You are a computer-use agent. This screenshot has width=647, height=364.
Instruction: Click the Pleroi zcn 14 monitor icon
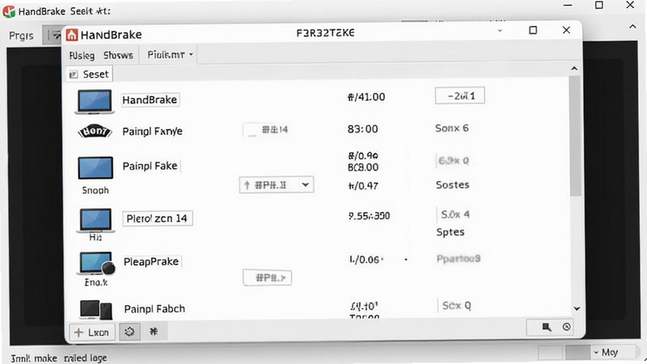coord(95,221)
